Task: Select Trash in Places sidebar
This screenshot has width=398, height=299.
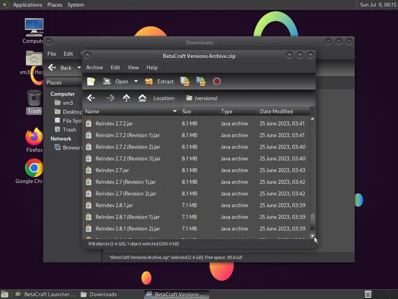Action: tap(65, 130)
